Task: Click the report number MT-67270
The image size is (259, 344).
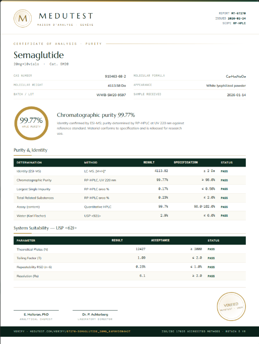Action: 238,14
